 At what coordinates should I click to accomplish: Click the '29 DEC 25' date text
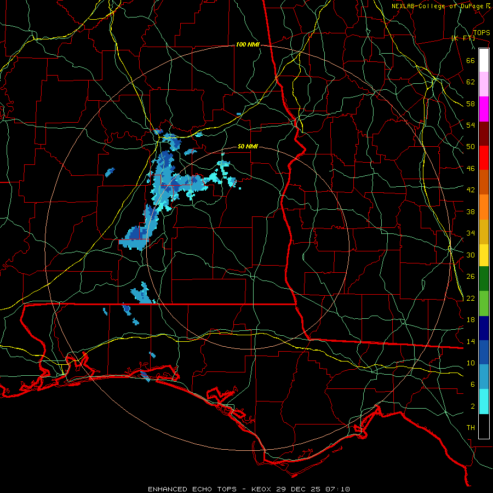click(x=298, y=489)
